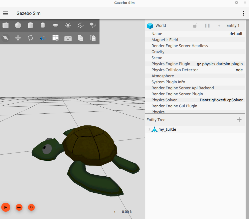This screenshot has width=249, height=219.
Task: Step the simulation forward
Action: click(x=19, y=207)
